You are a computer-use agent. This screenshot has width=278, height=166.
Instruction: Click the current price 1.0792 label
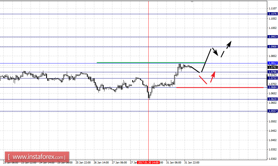click(x=273, y=67)
